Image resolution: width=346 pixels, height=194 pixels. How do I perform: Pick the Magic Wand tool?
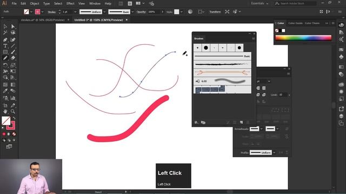(x=5, y=33)
